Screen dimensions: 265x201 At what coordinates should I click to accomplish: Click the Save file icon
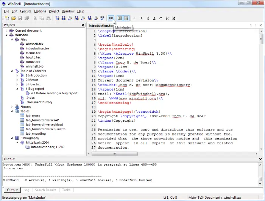coord(20,18)
